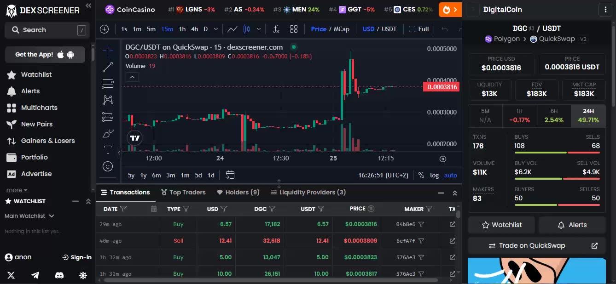Click the add symbol compare plus icon

click(105, 29)
